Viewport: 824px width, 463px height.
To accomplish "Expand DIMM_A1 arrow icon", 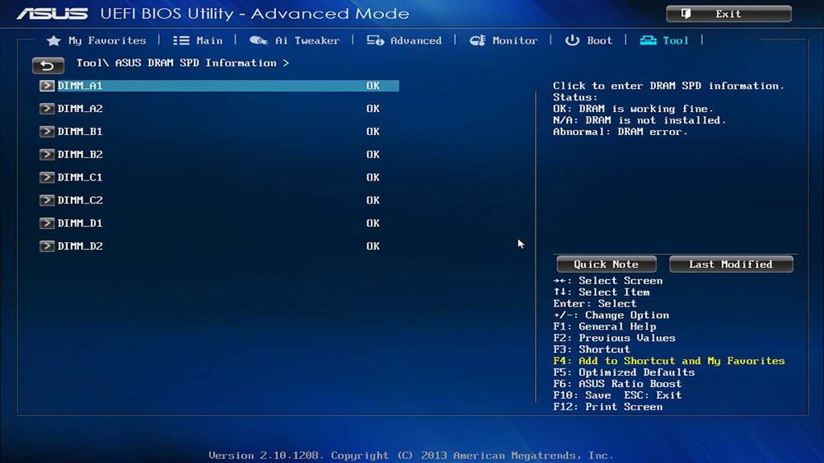I will coord(47,86).
